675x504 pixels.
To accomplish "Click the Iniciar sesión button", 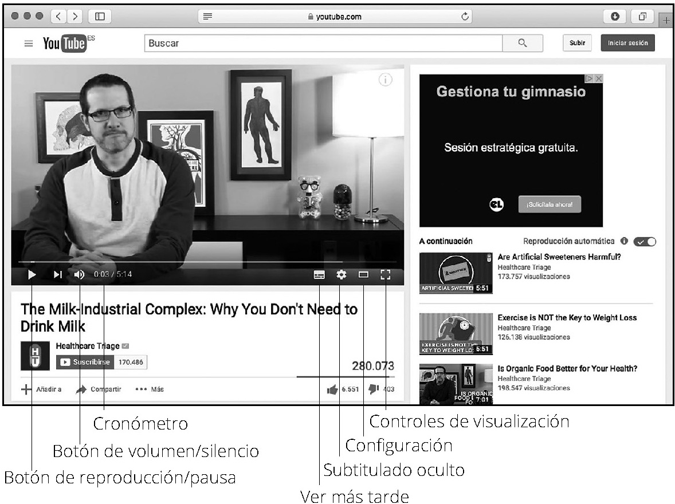I will [x=627, y=44].
